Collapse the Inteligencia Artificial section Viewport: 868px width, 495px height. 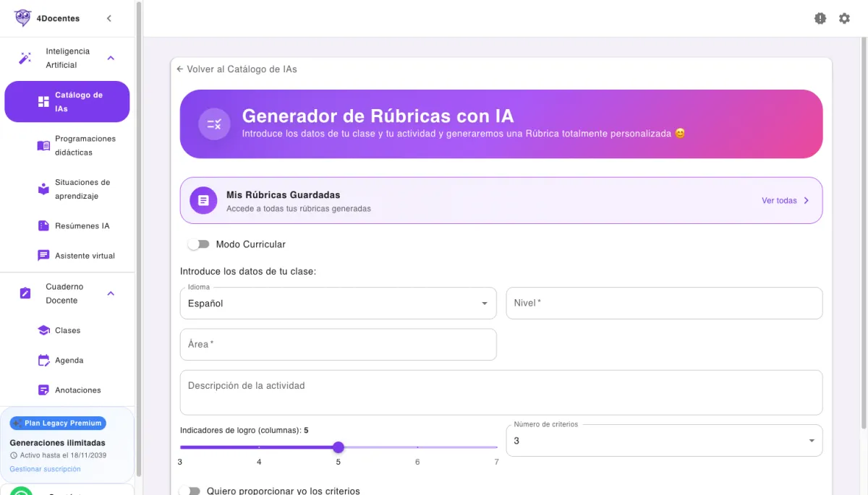pos(110,58)
